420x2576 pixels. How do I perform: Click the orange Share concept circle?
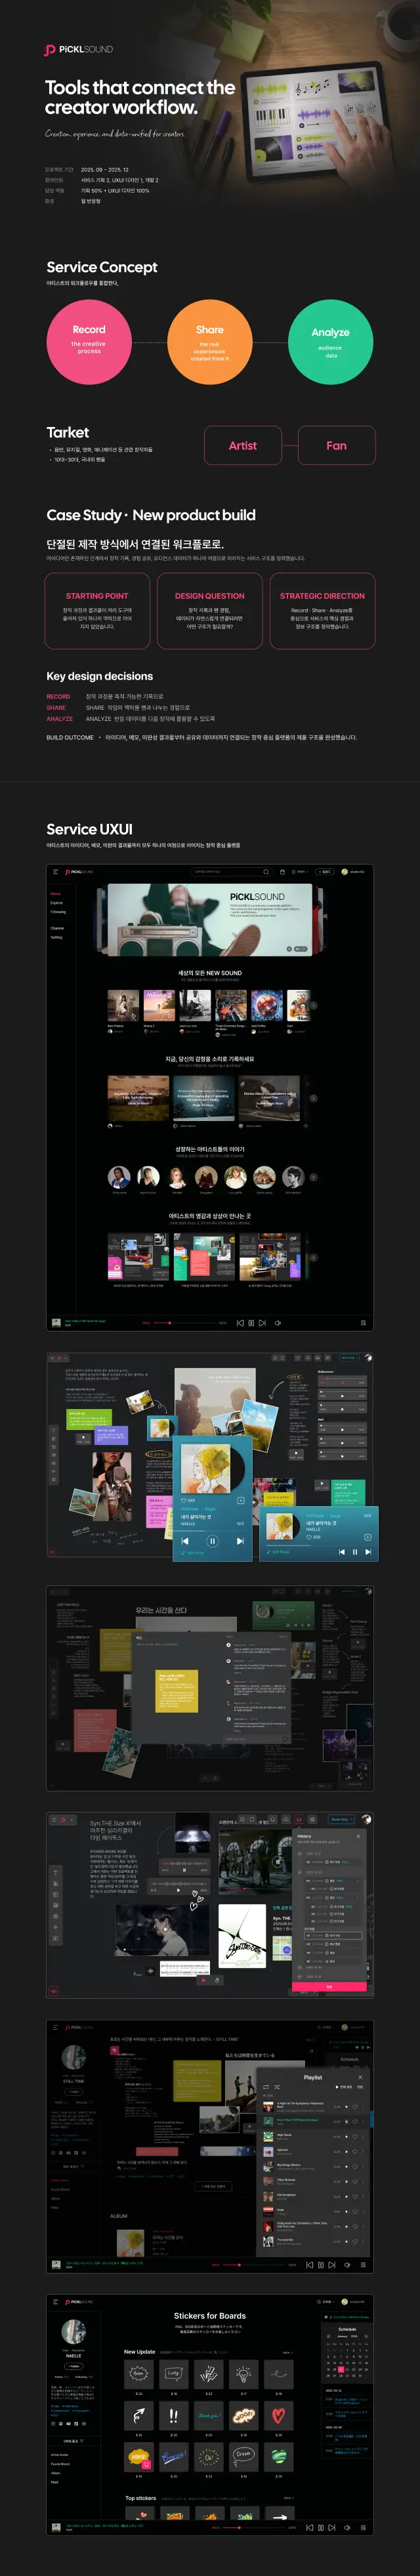210,341
